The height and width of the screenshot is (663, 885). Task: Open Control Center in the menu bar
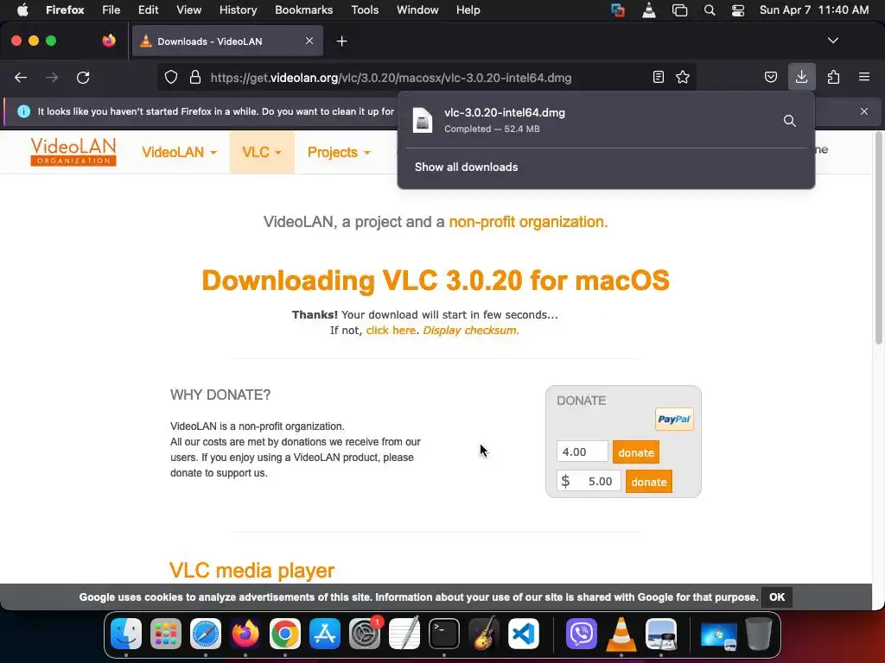pyautogui.click(x=738, y=10)
